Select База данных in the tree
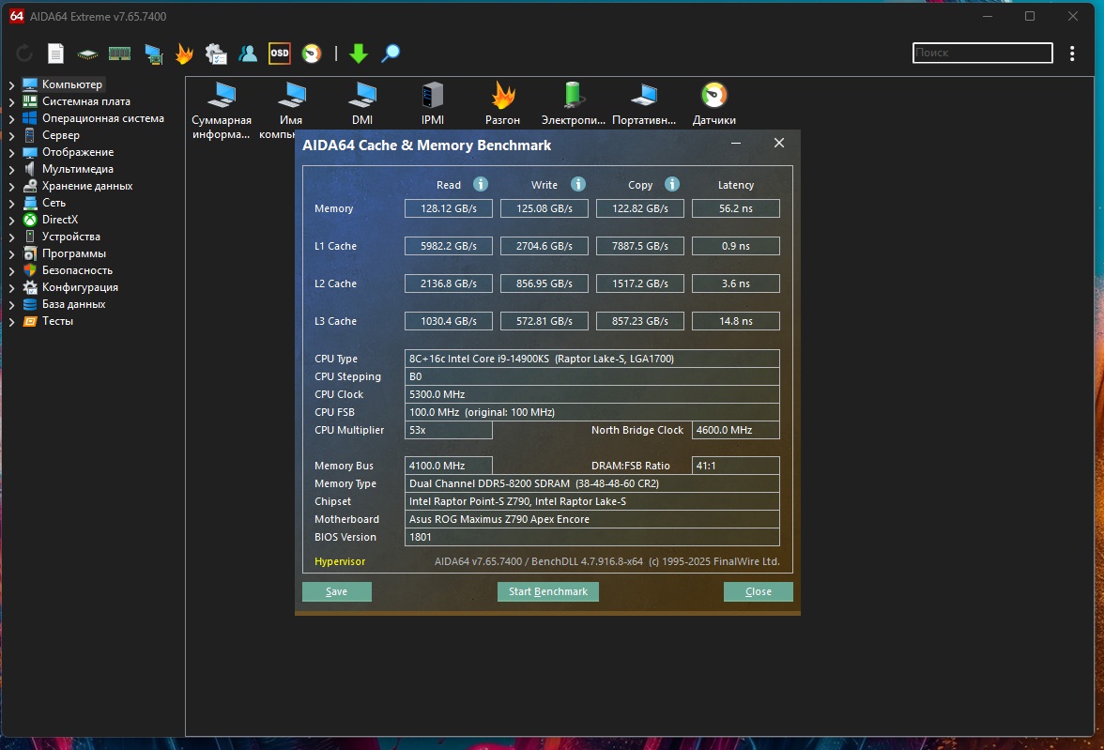 73,304
